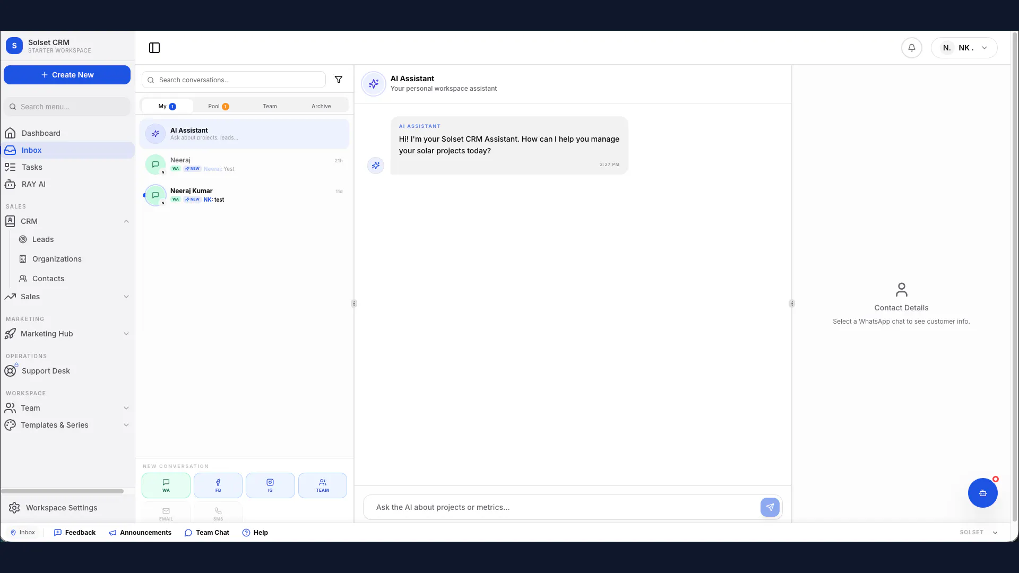The width and height of the screenshot is (1019, 573).
Task: Click the Solset CRM logo badge
Action: [x=14, y=46]
